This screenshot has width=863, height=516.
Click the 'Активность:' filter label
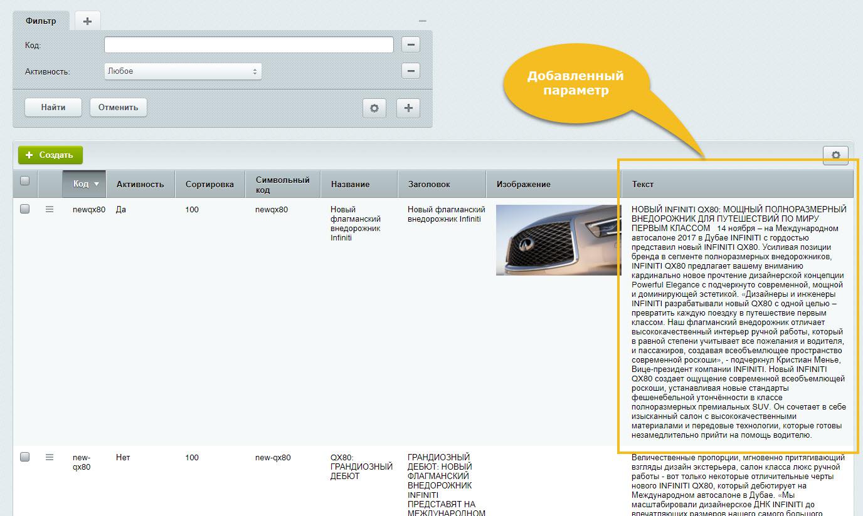click(x=48, y=71)
